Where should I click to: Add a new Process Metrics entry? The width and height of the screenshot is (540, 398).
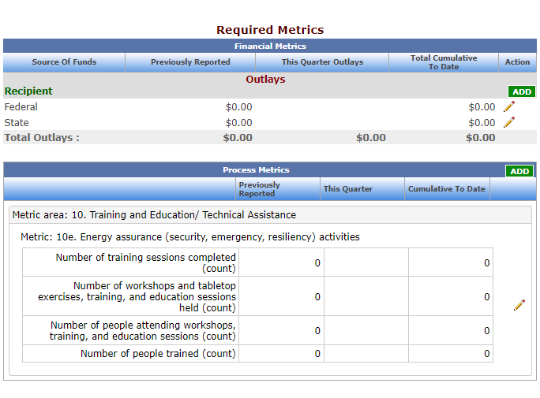click(x=519, y=171)
